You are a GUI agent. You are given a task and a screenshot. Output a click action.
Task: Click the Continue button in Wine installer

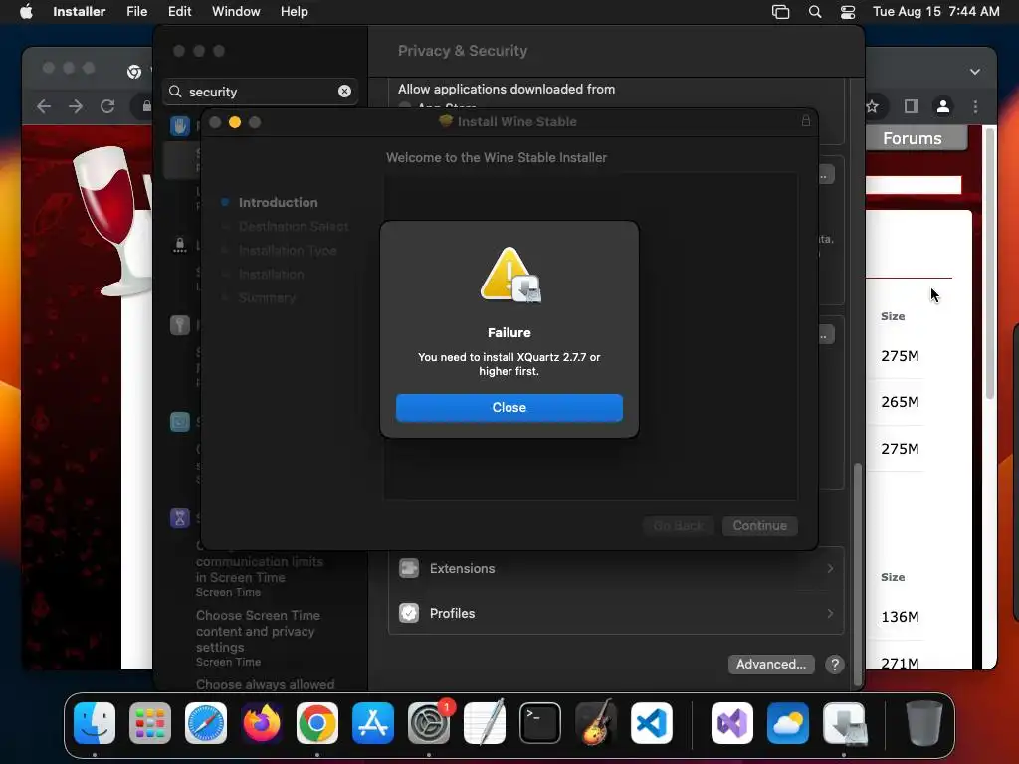[x=759, y=525]
